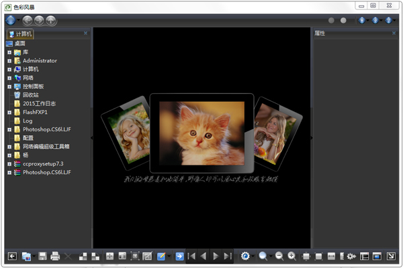Image resolution: width=403 pixels, height=268 pixels.
Task: Select the 计算机 tab in left panel
Action: click(20, 34)
